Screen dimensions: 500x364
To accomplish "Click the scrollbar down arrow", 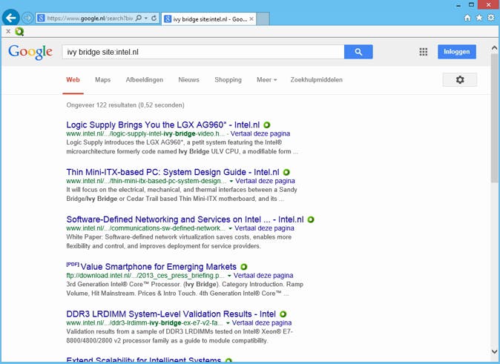I will pos(495,352).
